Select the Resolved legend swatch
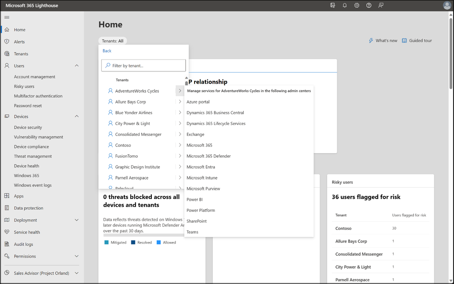This screenshot has width=454, height=284. 133,242
